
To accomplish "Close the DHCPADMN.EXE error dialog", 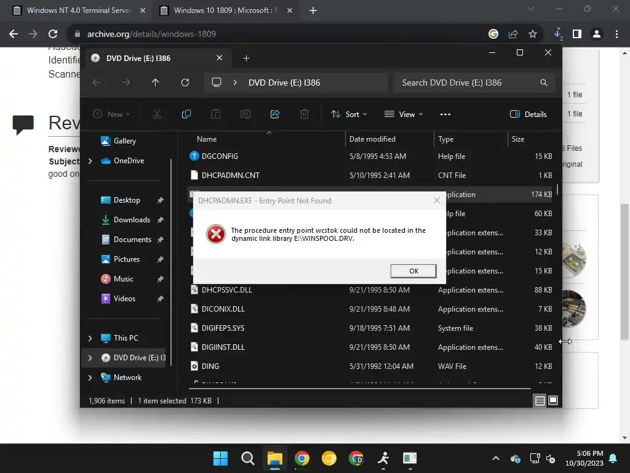I will click(437, 200).
